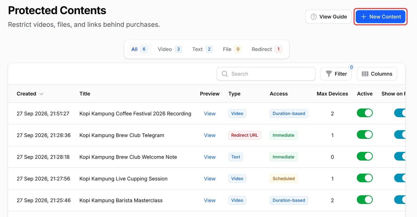The height and width of the screenshot is (217, 417).
Task: Open View preview for Barista Masterclass
Action: (210, 200)
